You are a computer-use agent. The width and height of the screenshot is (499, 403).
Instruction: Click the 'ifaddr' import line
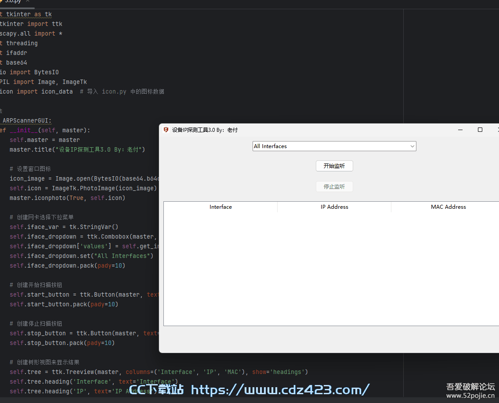click(x=14, y=53)
